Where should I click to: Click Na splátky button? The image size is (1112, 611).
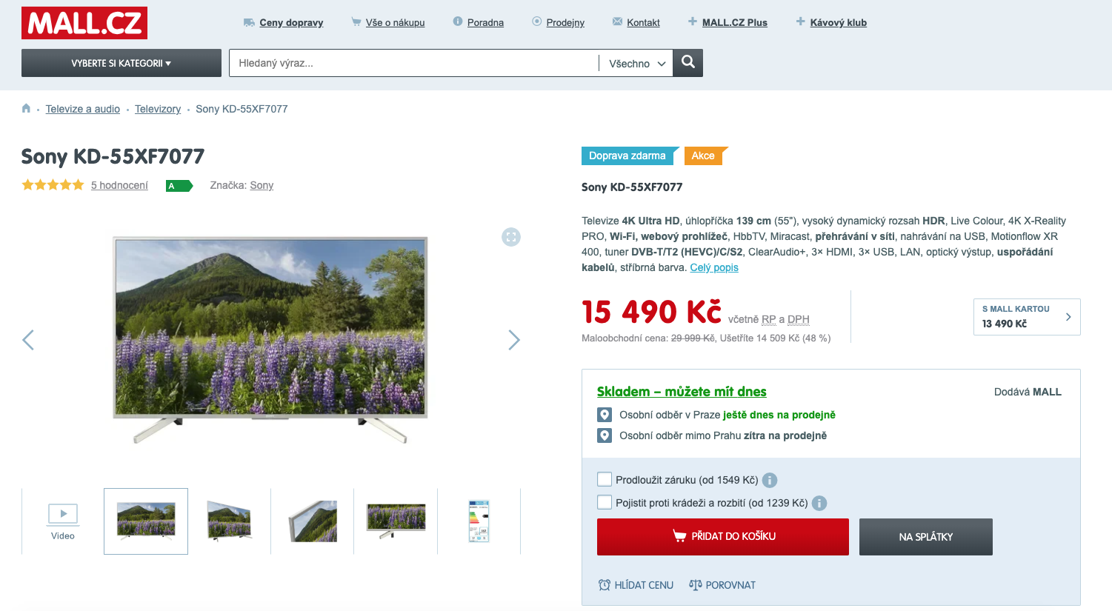tap(926, 537)
